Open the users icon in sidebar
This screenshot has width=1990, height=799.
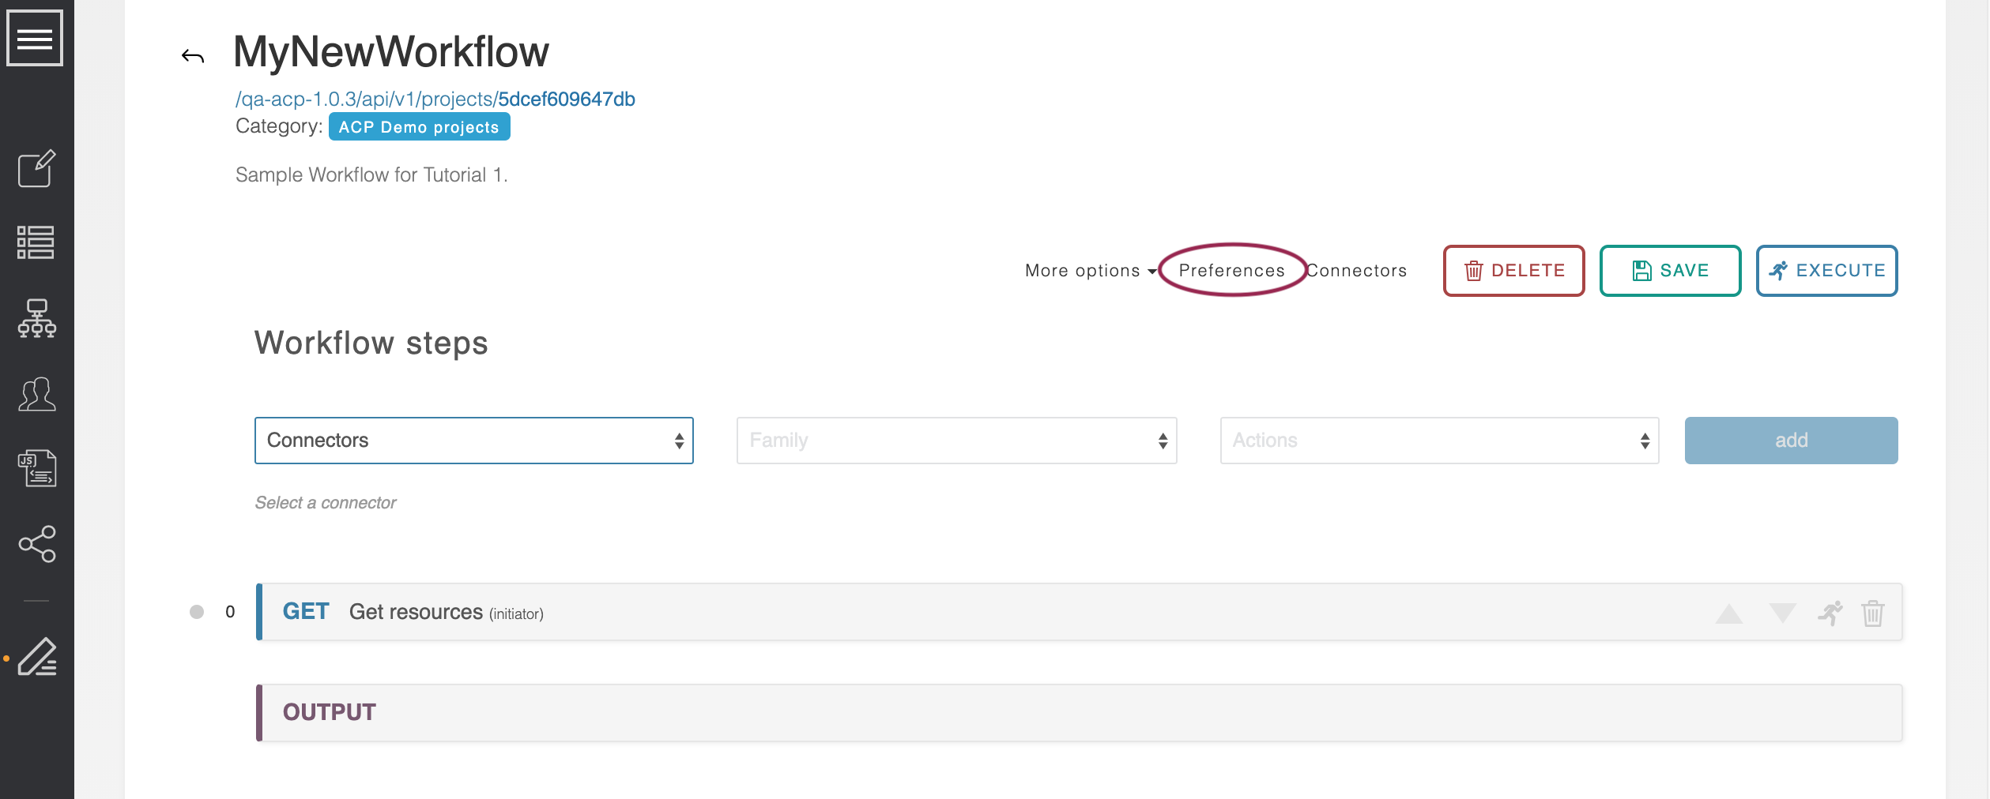pos(36,394)
